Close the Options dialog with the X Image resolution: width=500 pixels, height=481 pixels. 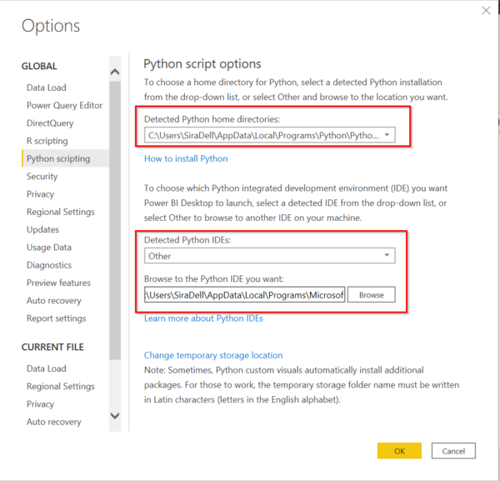coord(486,11)
